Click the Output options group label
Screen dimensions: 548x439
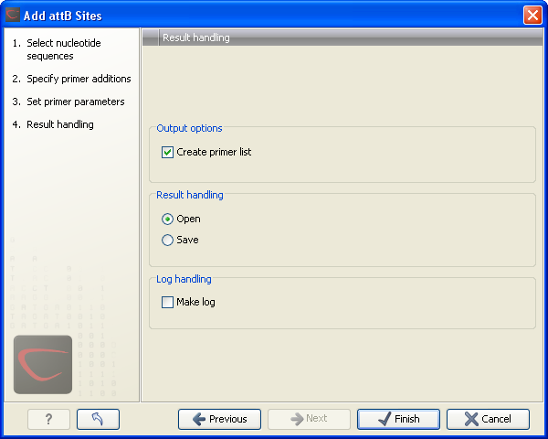tap(189, 128)
